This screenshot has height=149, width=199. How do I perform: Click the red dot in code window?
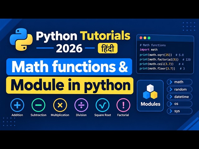[x=141, y=38]
